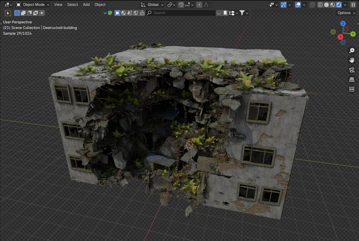This screenshot has height=241, width=359.
Task: Open the Global transform orientation dropdown
Action: [152, 5]
